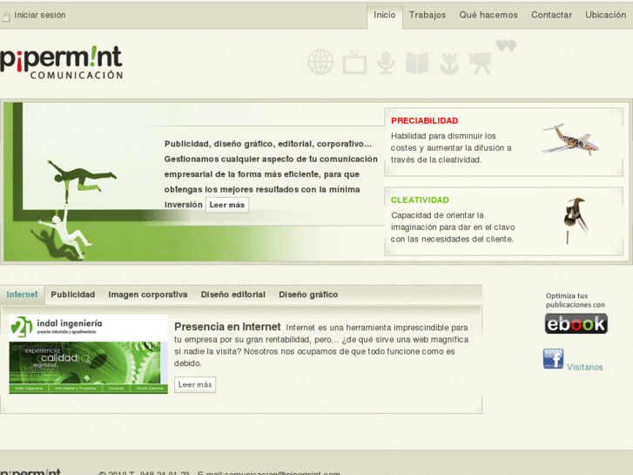
Task: Switch to the Diseño gráfico tab
Action: 308,295
